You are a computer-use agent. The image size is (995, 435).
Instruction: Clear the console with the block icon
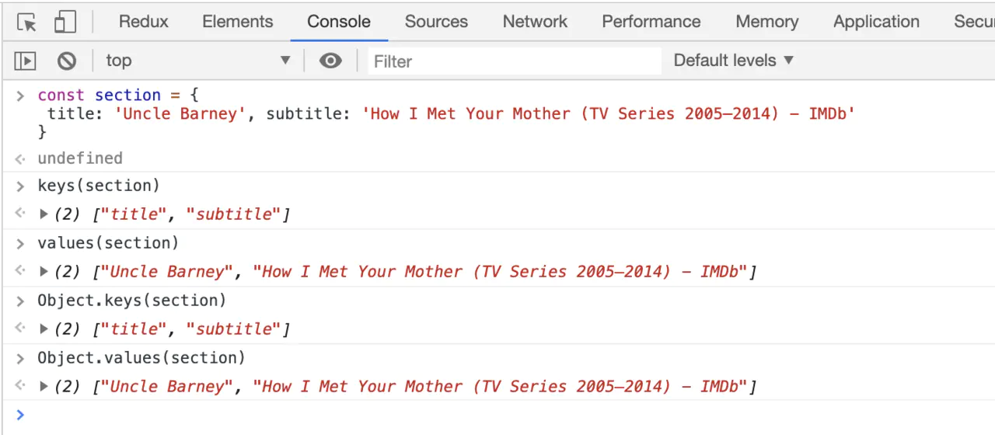click(67, 61)
